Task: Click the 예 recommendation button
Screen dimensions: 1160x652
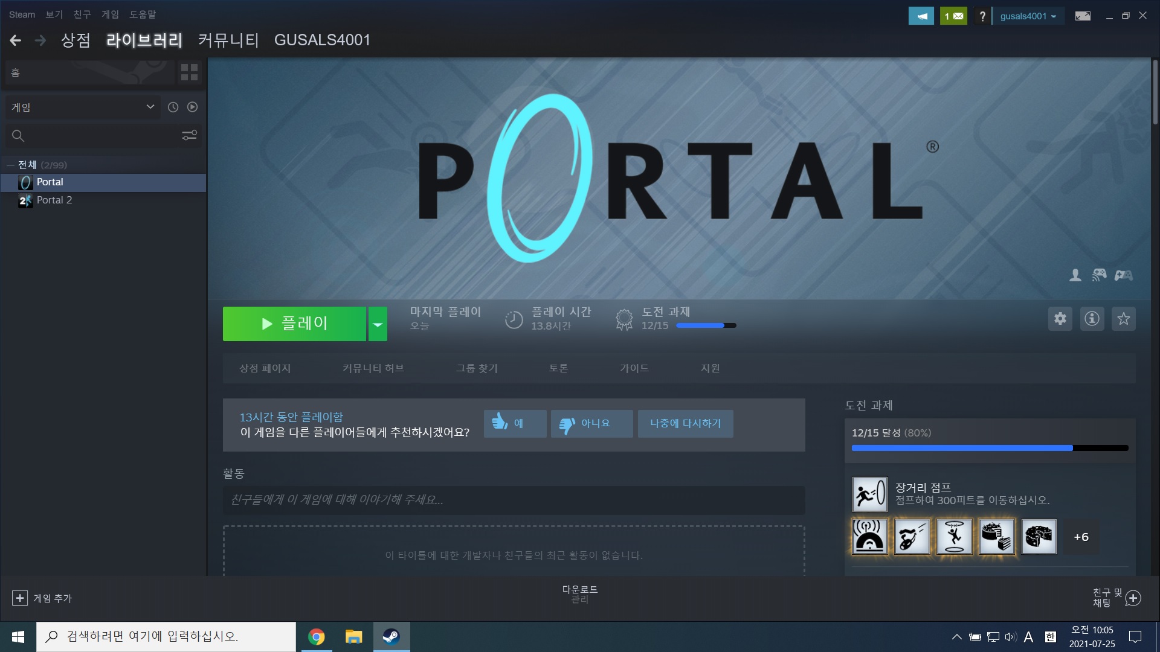Action: pyautogui.click(x=515, y=423)
